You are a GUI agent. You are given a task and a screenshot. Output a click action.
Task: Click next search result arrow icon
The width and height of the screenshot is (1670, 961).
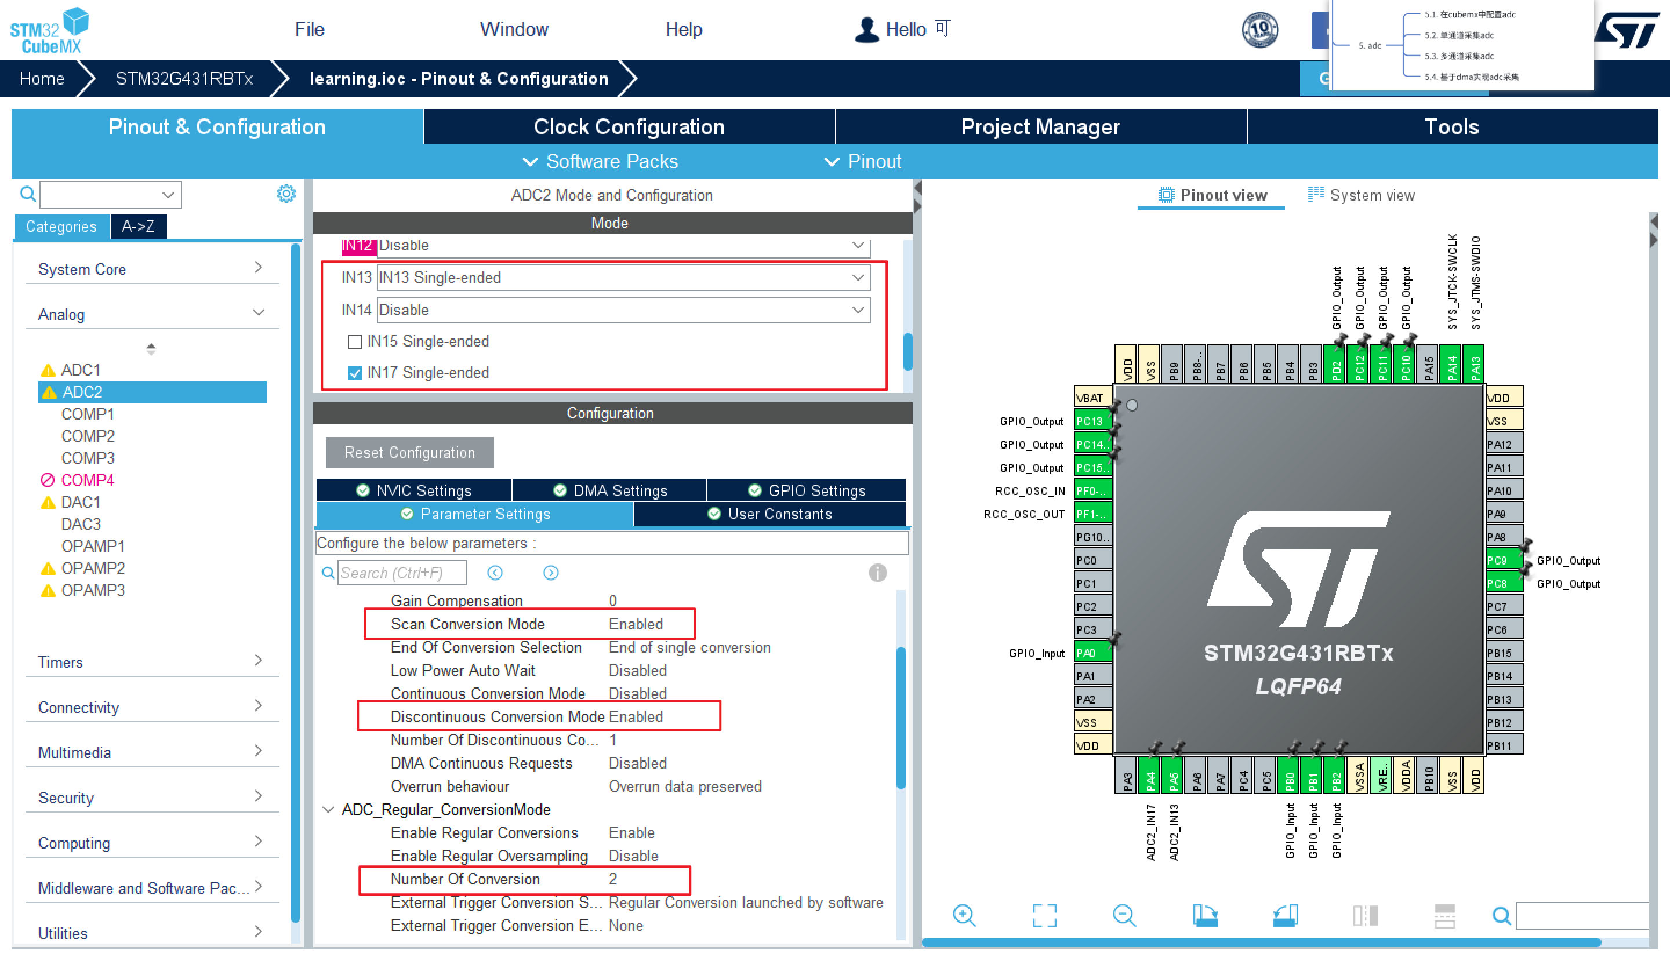click(x=550, y=572)
